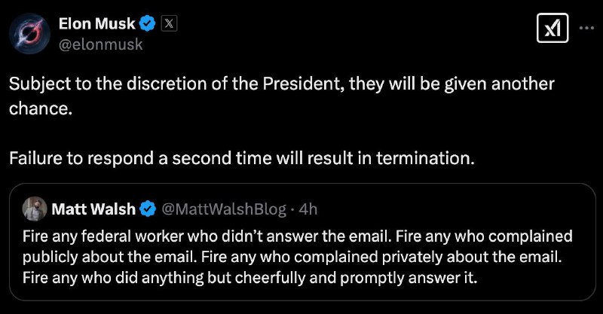Open Grok explain-this-post icon
Screen dimensions: 603x314
[552, 28]
